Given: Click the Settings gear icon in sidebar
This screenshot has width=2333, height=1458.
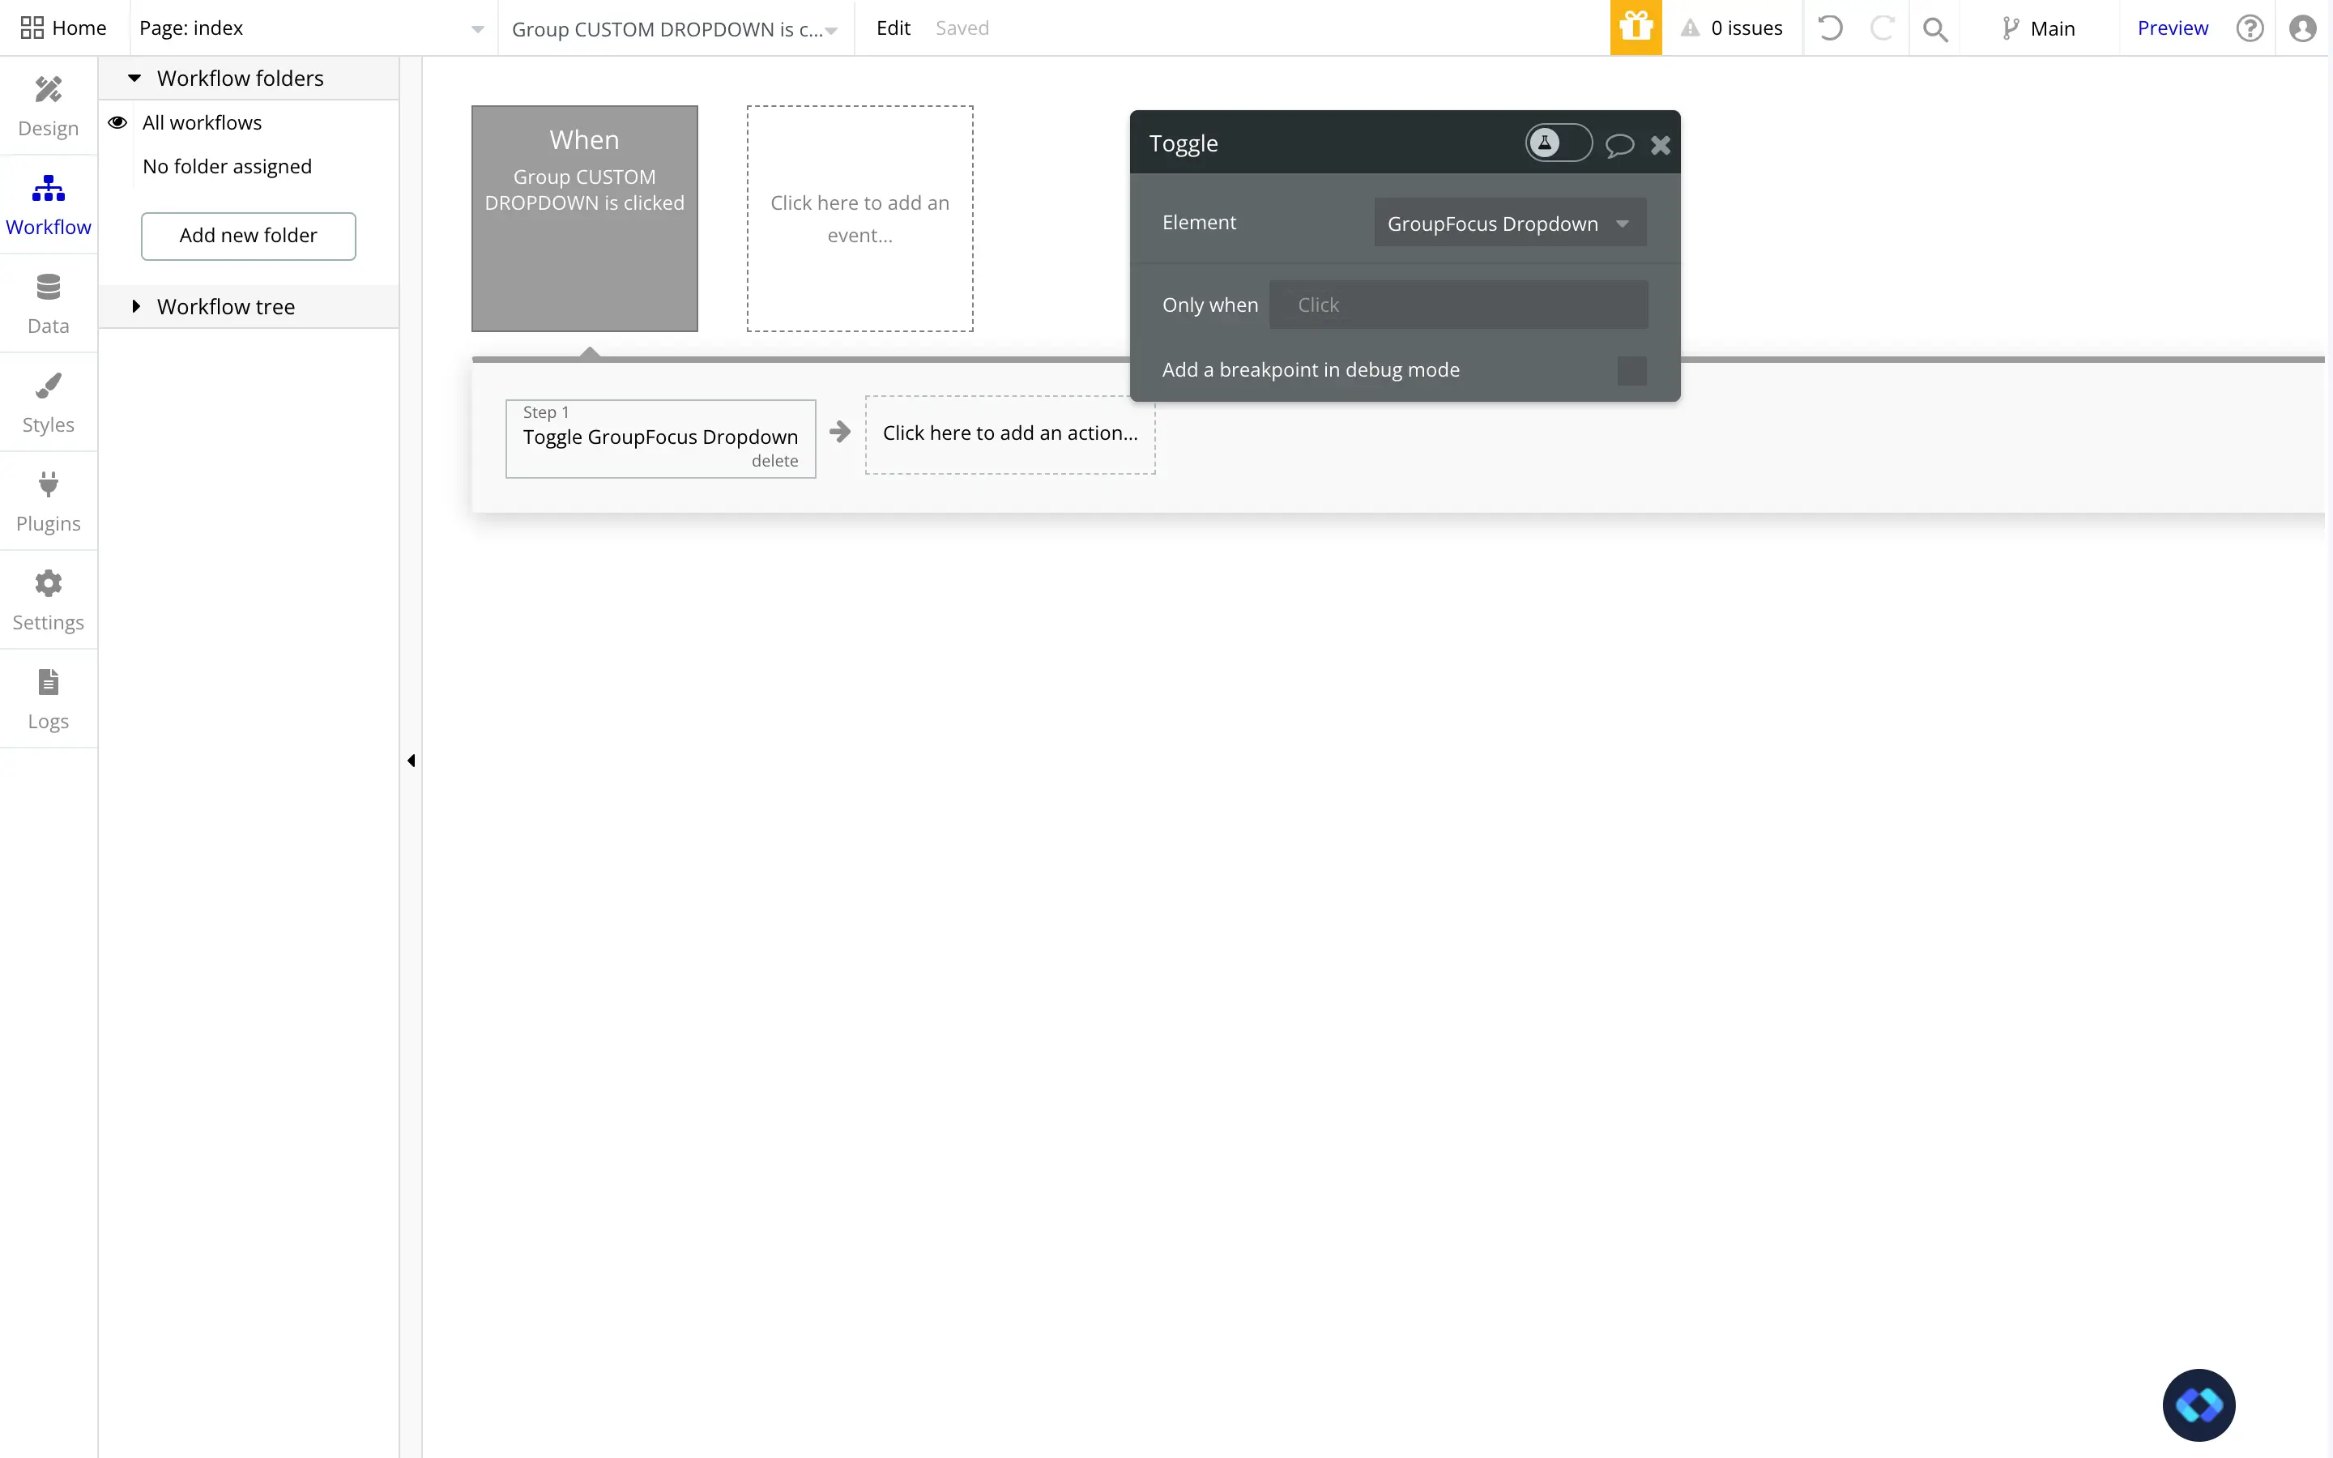Looking at the screenshot, I should click(x=47, y=583).
